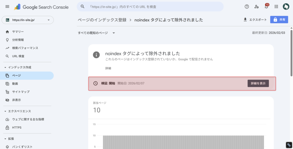Click the 詳細を表示 button
The image size is (293, 149).
coord(258,83)
